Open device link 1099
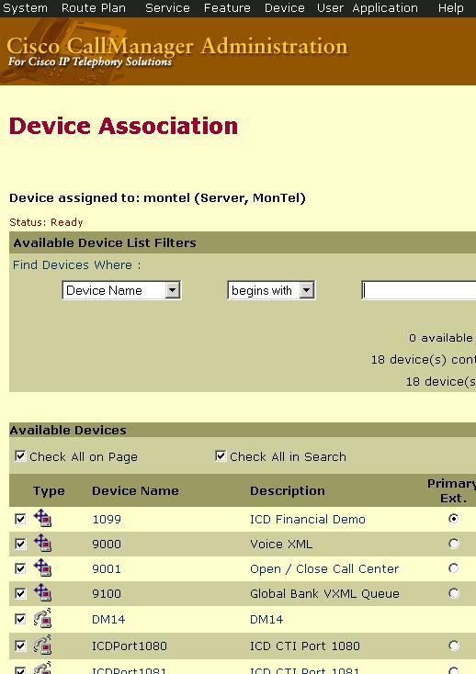The width and height of the screenshot is (476, 674). pos(107,519)
